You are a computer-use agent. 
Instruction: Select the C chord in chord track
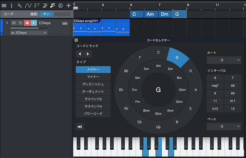point(137,14)
